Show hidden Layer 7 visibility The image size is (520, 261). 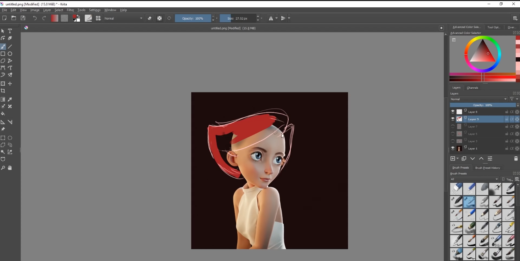[453, 126]
